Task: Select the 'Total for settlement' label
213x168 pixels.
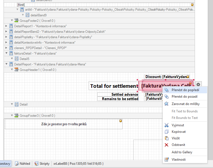Action: click(114, 86)
